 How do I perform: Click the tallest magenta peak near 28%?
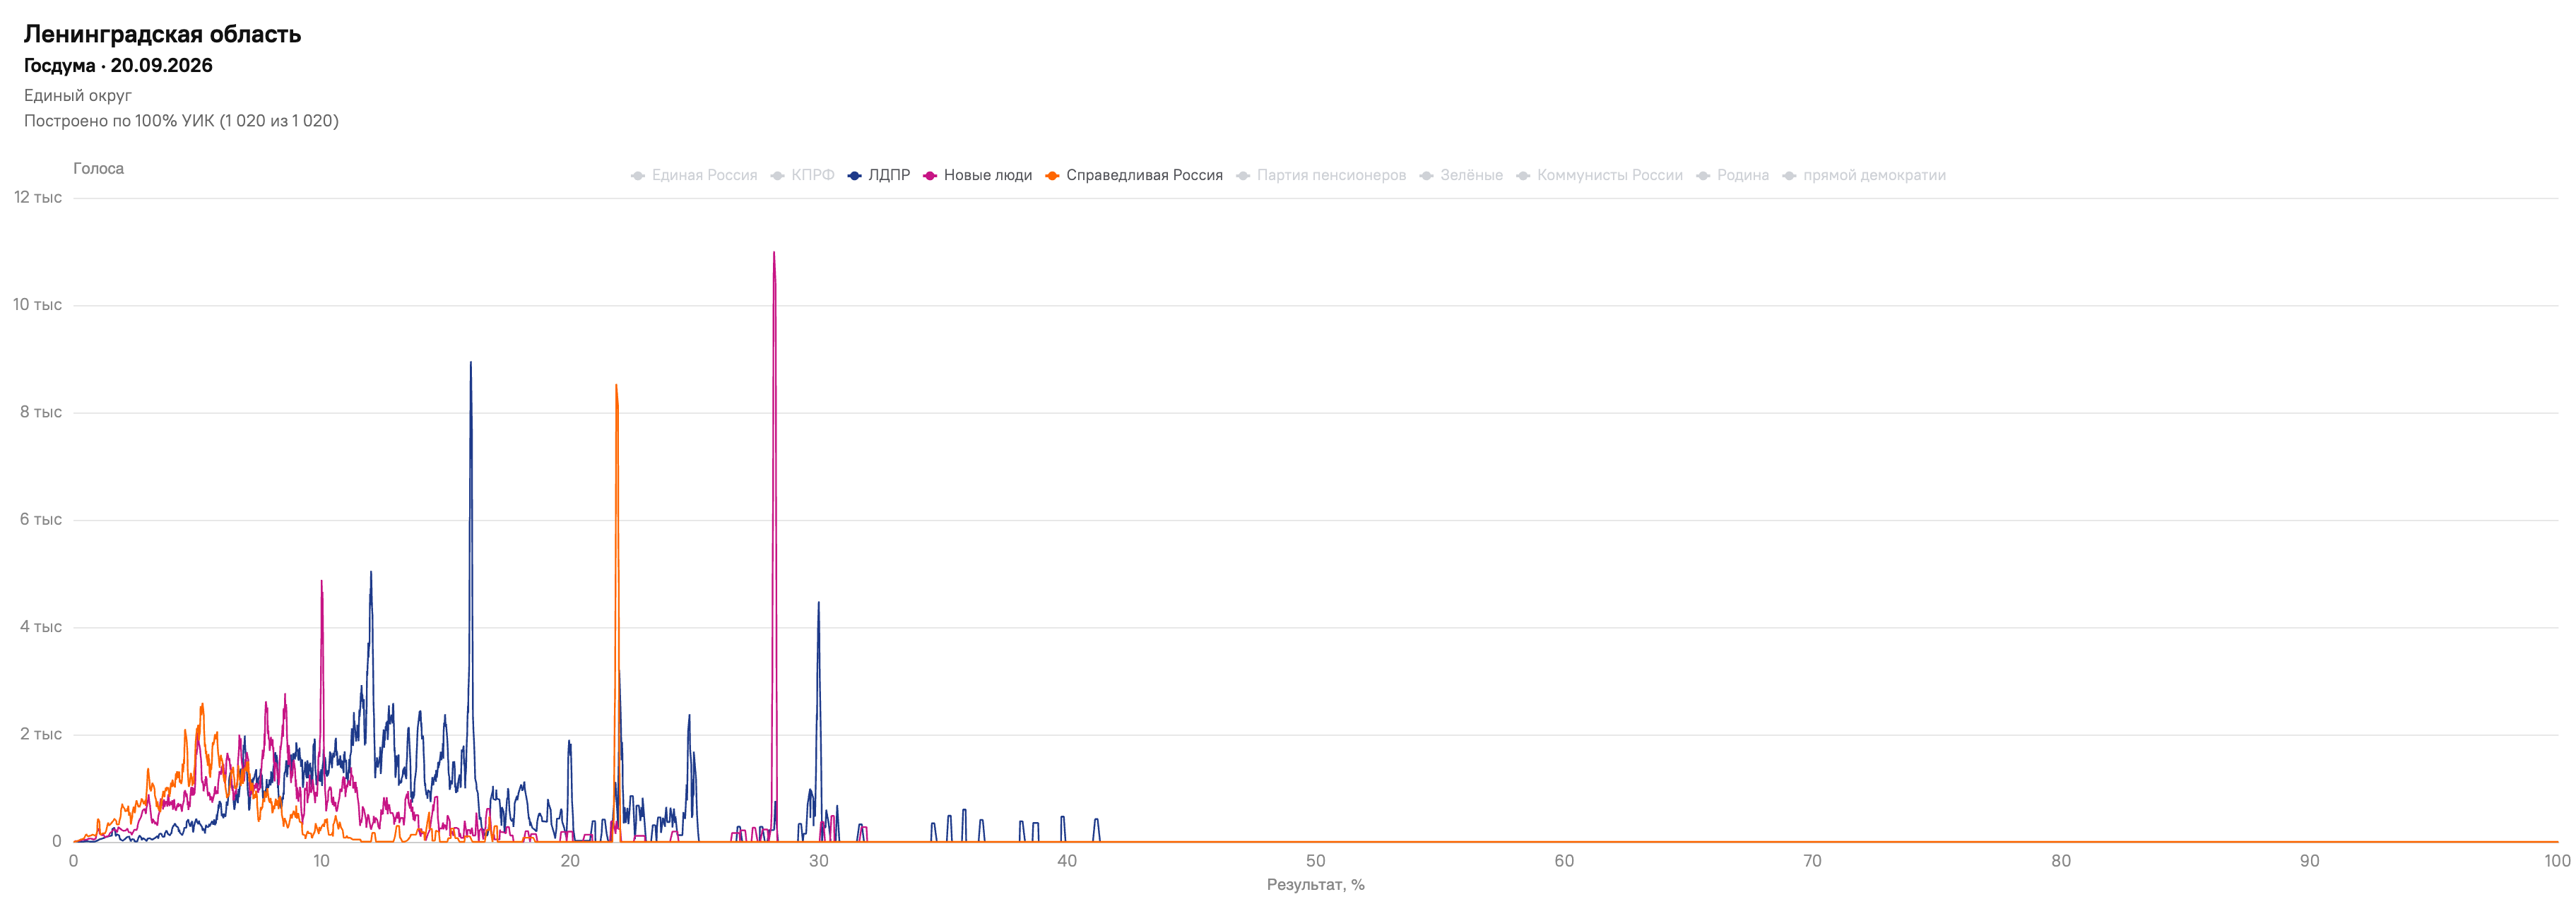pyautogui.click(x=774, y=253)
